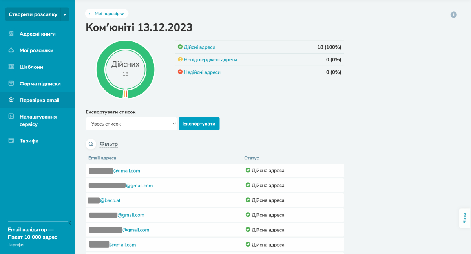Screen dimensions: 471x254
Task: Click the Налаштування сервісу sliders icon
Action: [x=11, y=117]
